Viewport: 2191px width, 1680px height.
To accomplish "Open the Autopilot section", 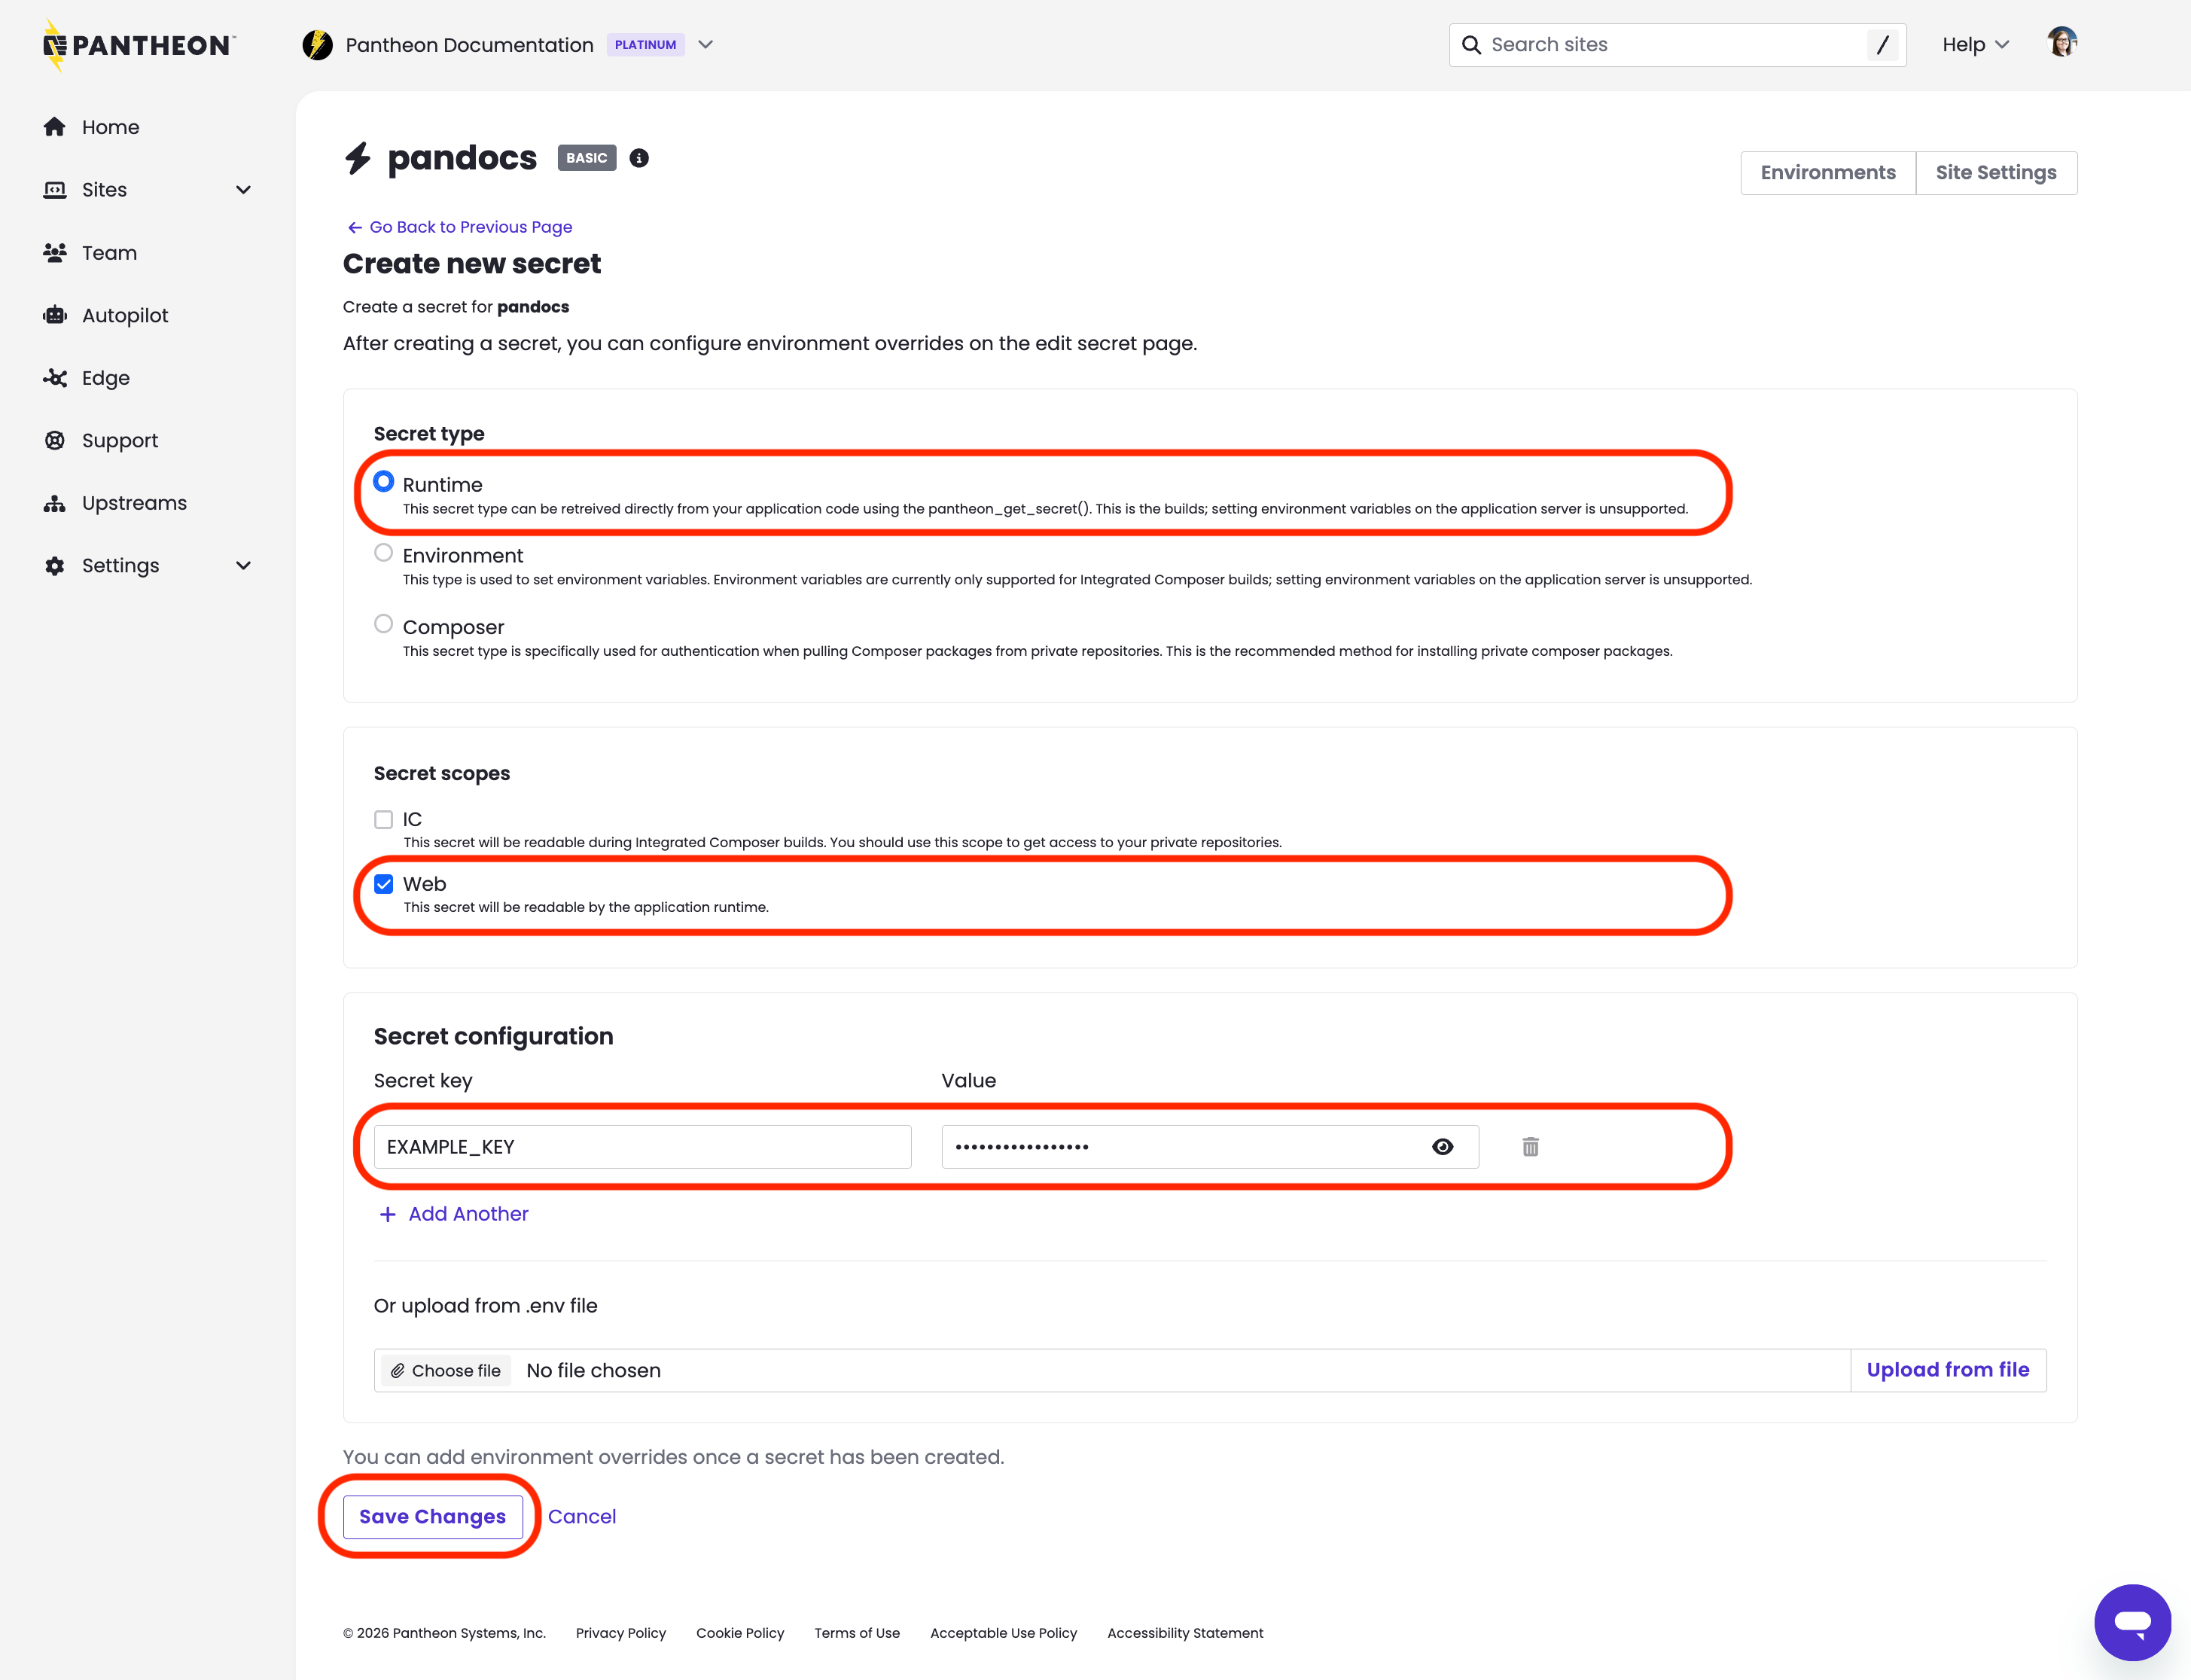I will pyautogui.click(x=126, y=314).
